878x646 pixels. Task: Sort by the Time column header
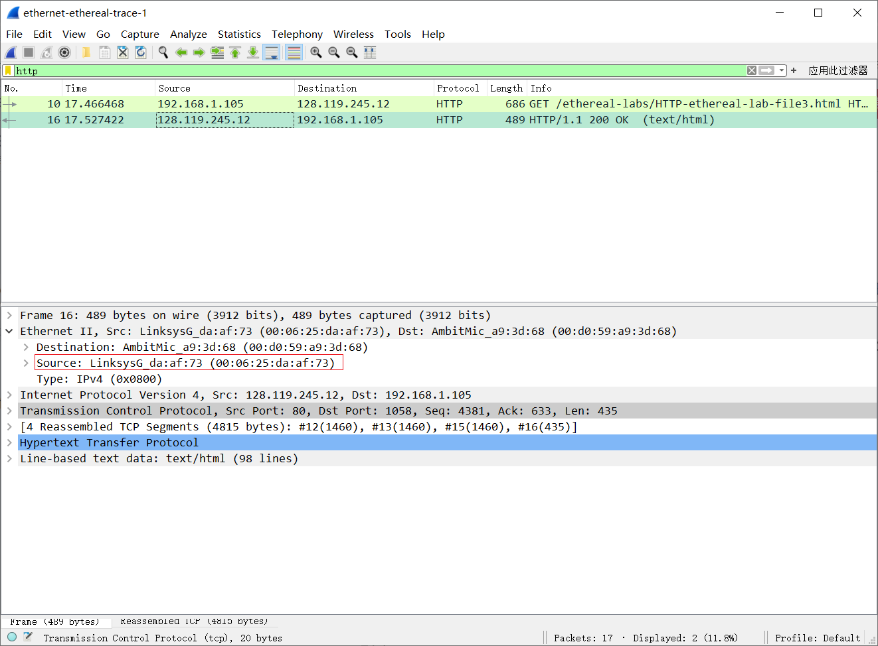(109, 88)
